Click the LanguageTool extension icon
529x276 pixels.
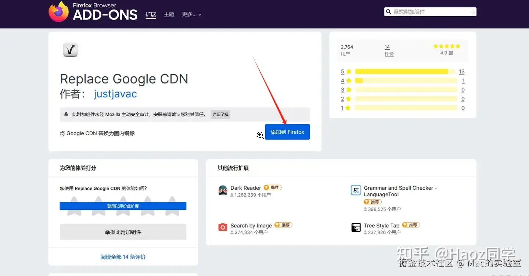356,190
